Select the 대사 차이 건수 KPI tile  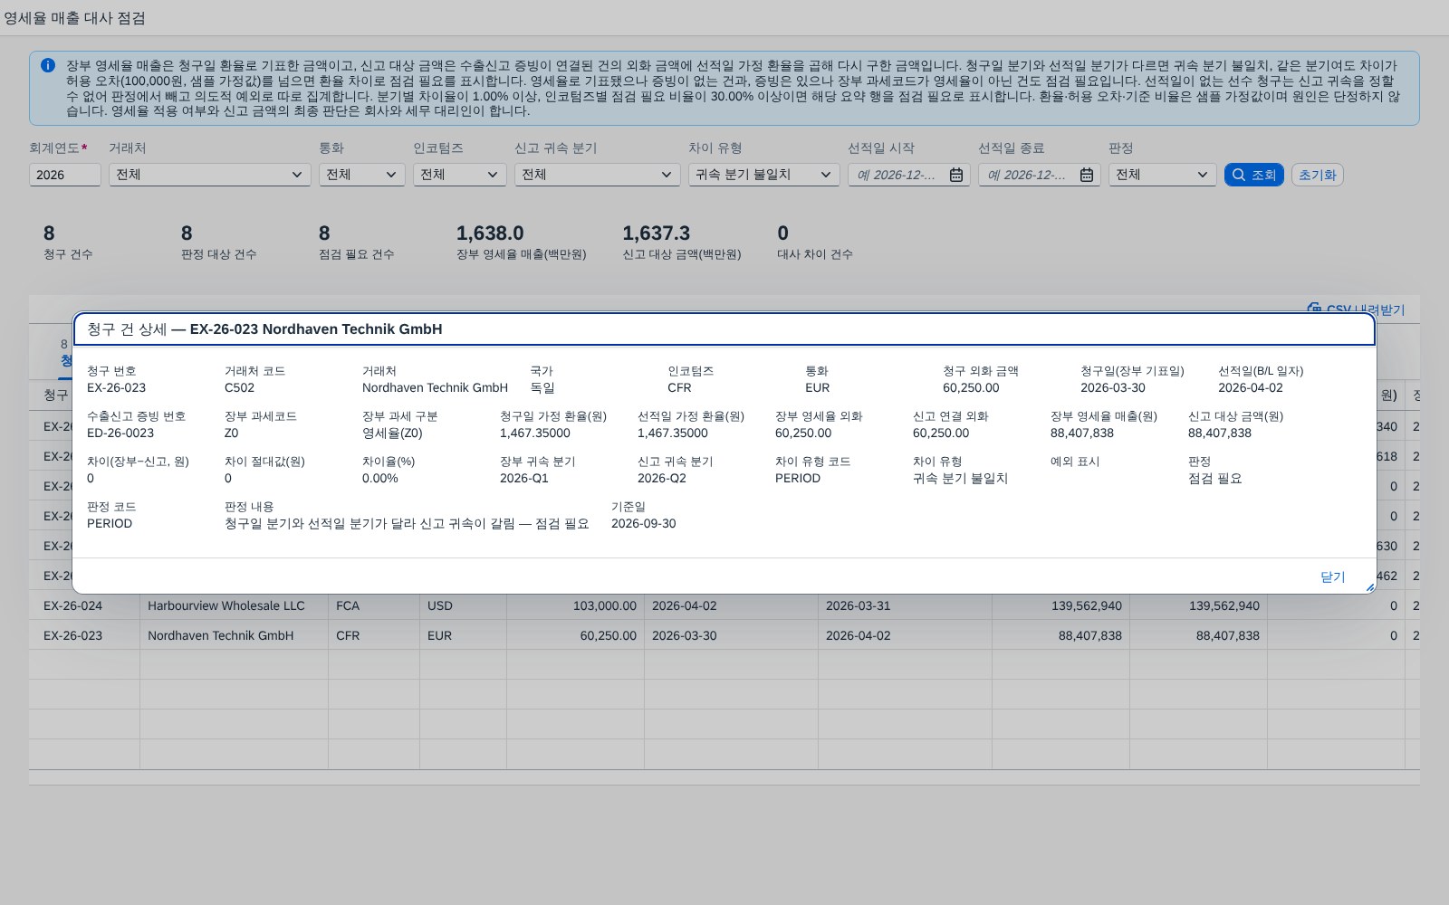point(815,242)
